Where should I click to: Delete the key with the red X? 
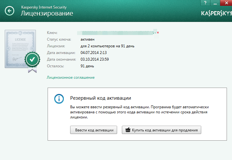coord(158,33)
